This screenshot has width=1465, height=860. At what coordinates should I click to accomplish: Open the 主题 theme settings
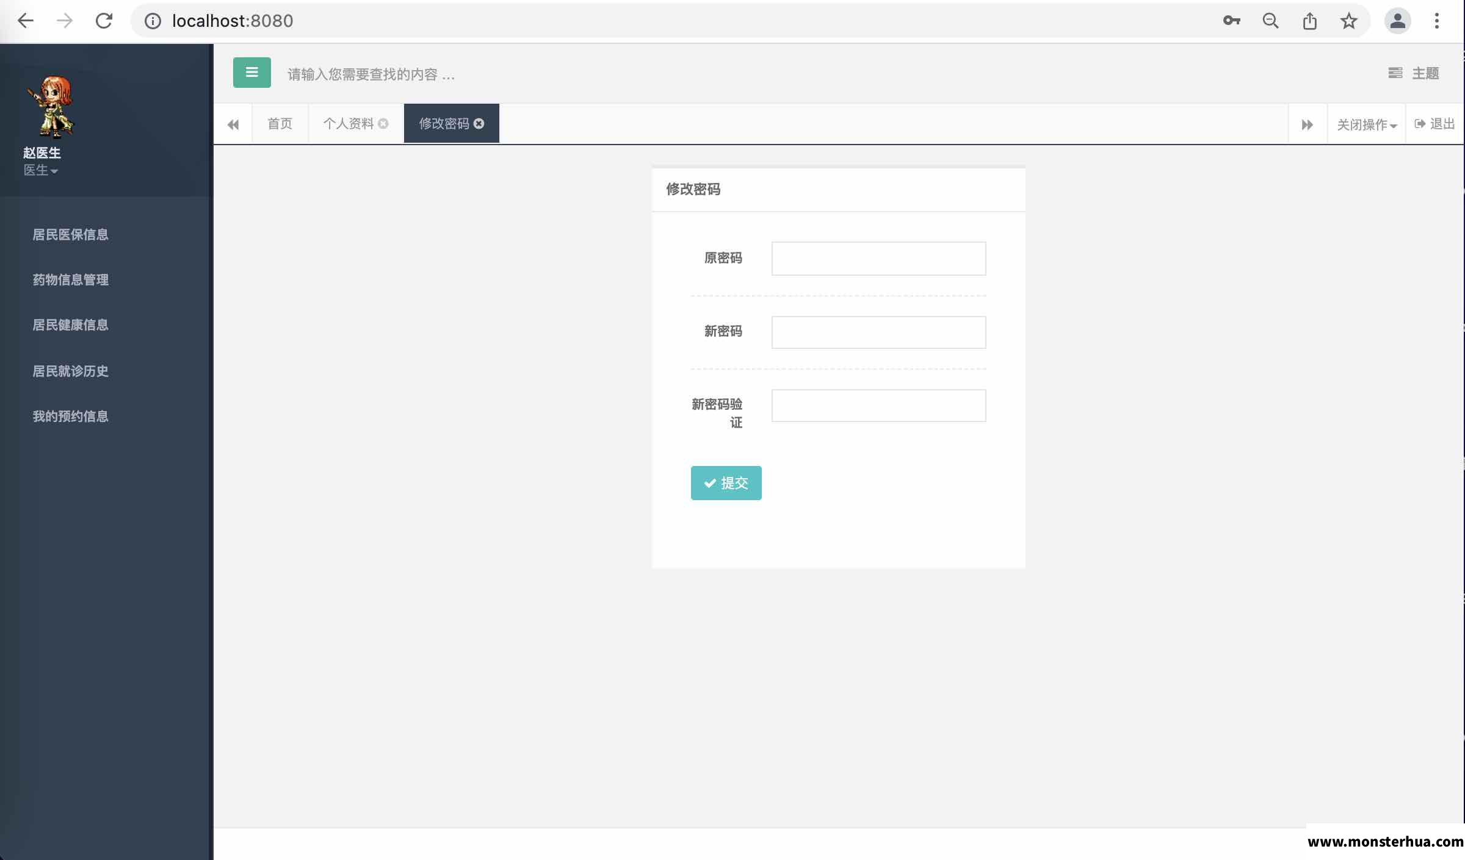1414,73
